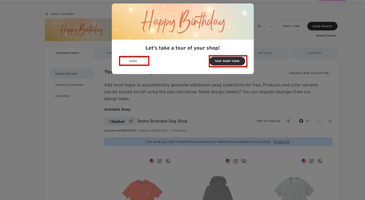Click the Enable All link

pyautogui.click(x=281, y=142)
